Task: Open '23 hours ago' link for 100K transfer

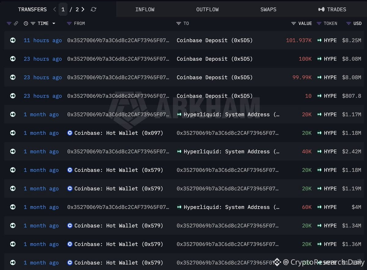Action: point(43,59)
